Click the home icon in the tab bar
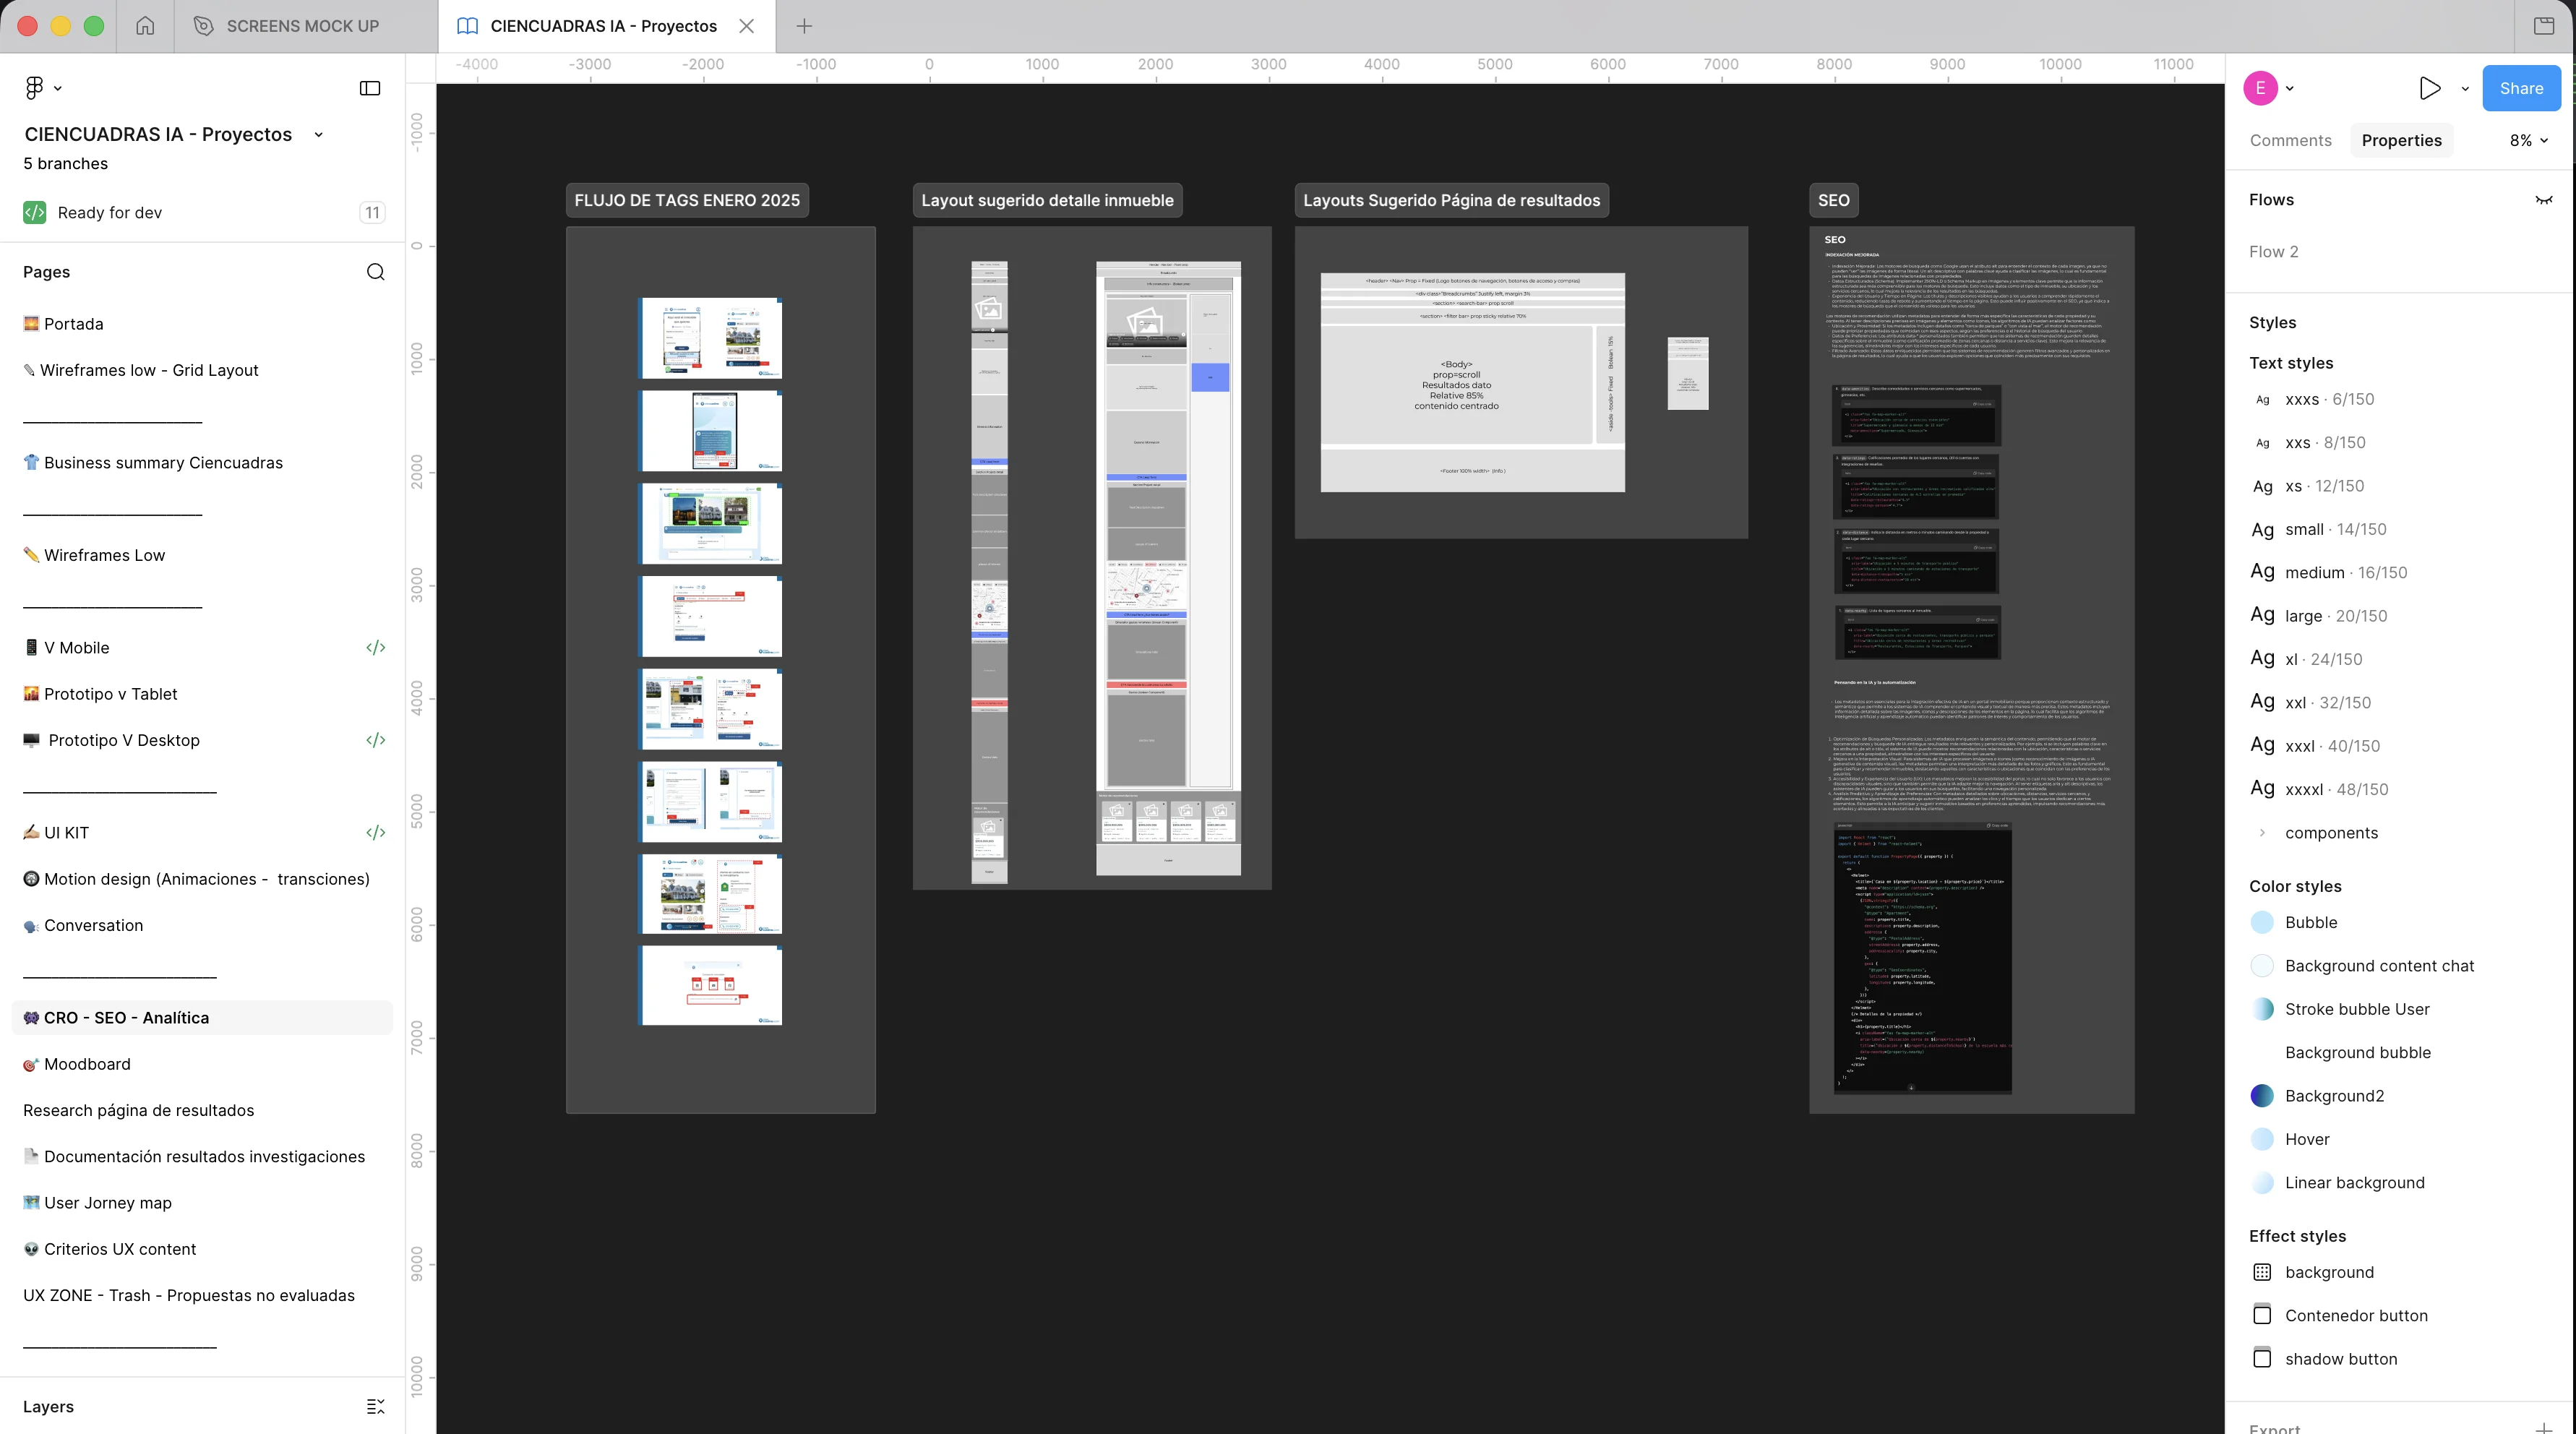Viewport: 2576px width, 1434px height. (x=145, y=26)
